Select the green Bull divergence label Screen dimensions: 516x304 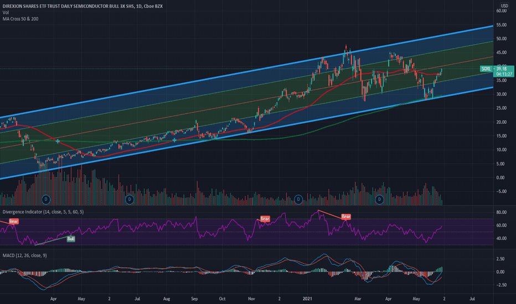pyautogui.click(x=71, y=239)
